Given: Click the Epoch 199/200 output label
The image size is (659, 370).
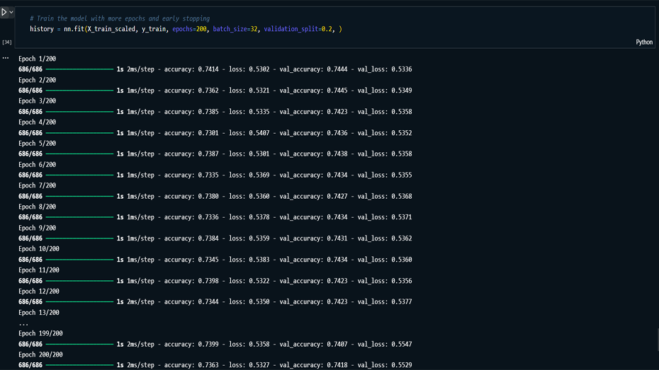Looking at the screenshot, I should 40,333.
